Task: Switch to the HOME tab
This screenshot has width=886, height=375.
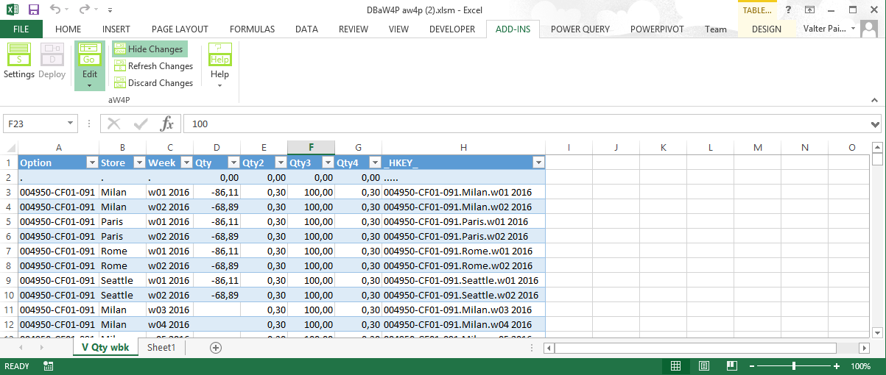Action: 68,29
